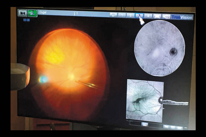Screen dimensions: 206x137
Task: Select display preset 1
Action: coord(122,15)
